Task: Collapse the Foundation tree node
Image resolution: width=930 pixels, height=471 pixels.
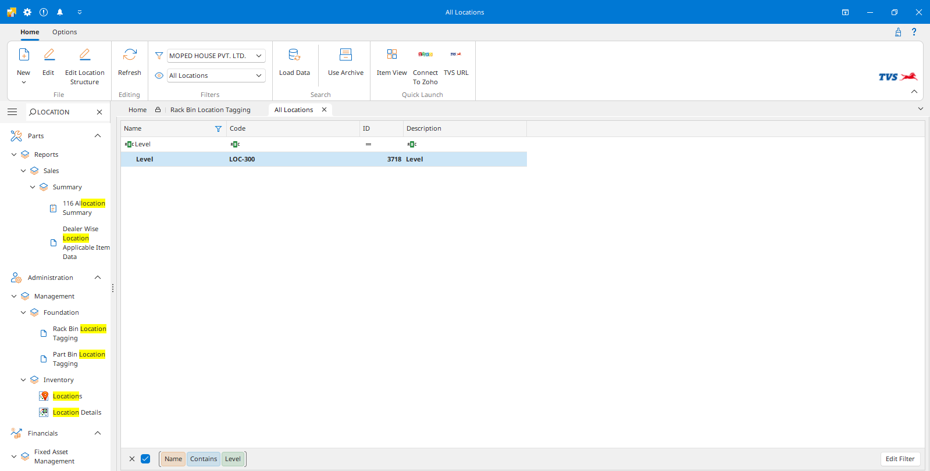Action: [x=23, y=312]
